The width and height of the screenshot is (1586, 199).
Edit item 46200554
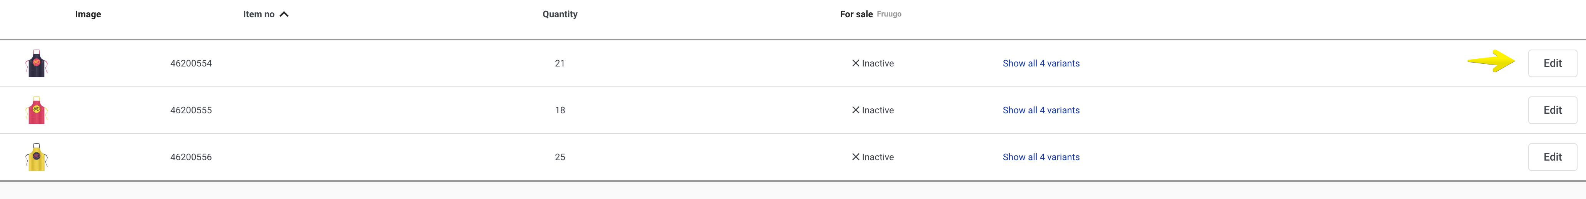point(1552,63)
